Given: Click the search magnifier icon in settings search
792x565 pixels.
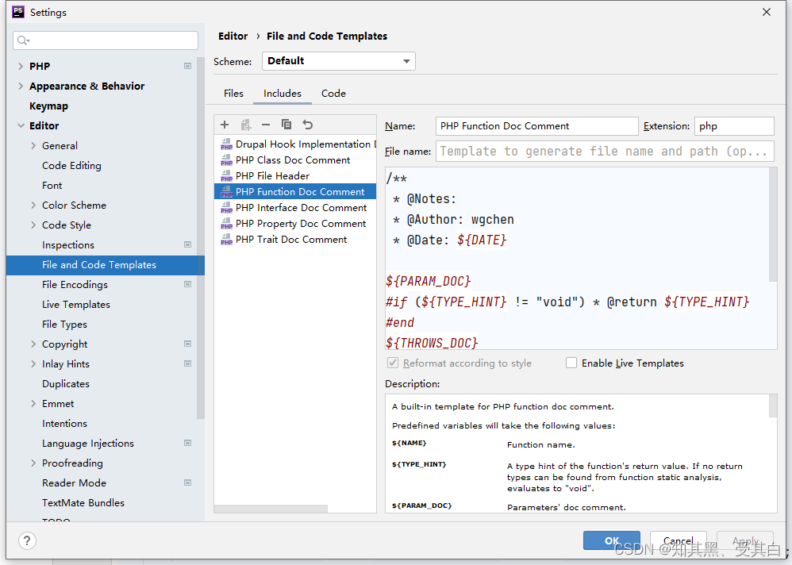Looking at the screenshot, I should 23,40.
